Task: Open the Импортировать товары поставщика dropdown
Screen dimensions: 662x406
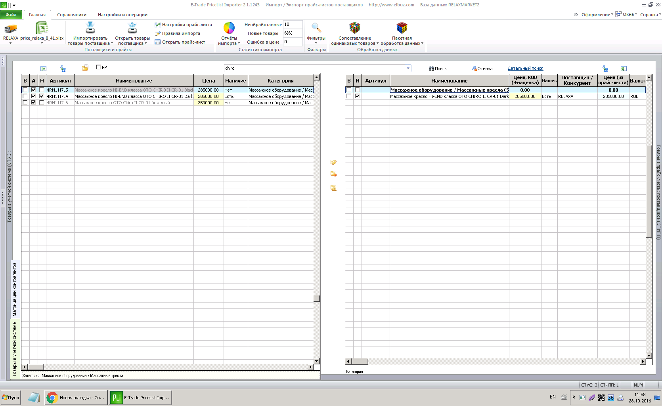Action: click(x=112, y=44)
